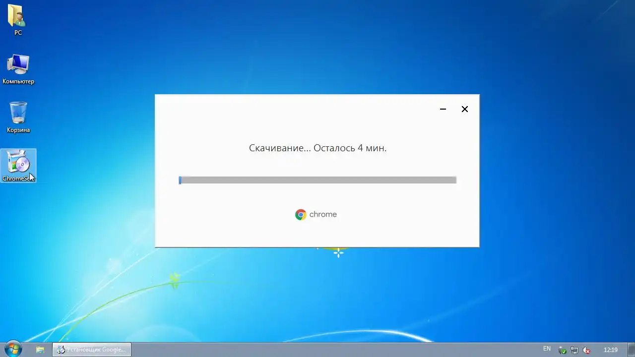635x357 pixels.
Task: Open the network status tray icon
Action: [x=574, y=350]
